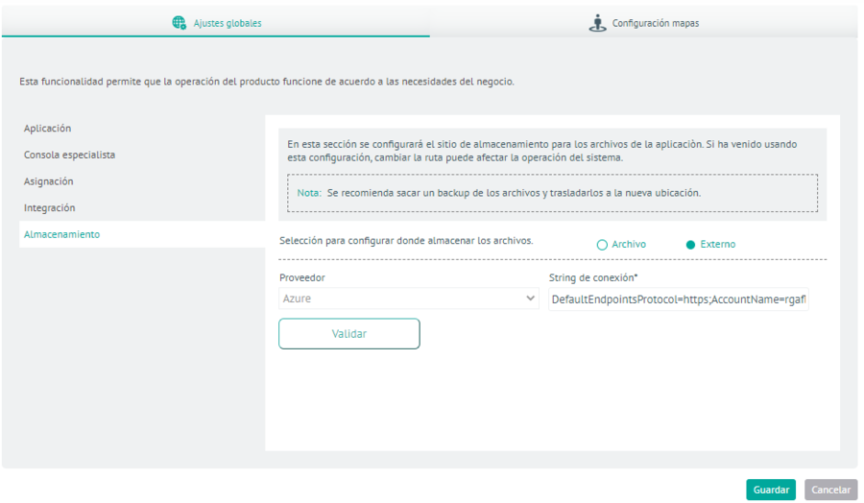Focus the String de conexión field
The image size is (864, 503).
click(679, 299)
